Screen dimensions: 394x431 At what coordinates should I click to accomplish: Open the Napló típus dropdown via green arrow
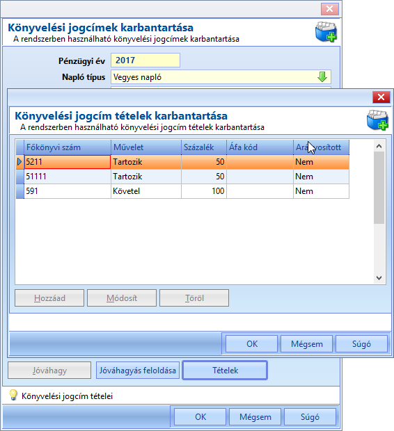(322, 77)
